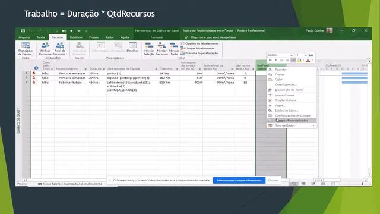Switch to the Tarefa ribbon tab
The width and height of the screenshot is (380, 214).
pyautogui.click(x=41, y=37)
